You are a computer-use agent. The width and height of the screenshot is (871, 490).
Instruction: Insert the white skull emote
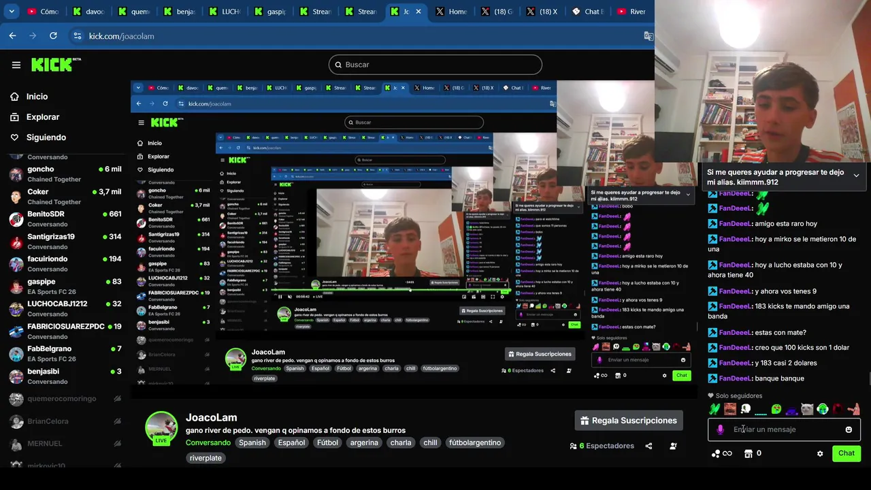click(746, 409)
